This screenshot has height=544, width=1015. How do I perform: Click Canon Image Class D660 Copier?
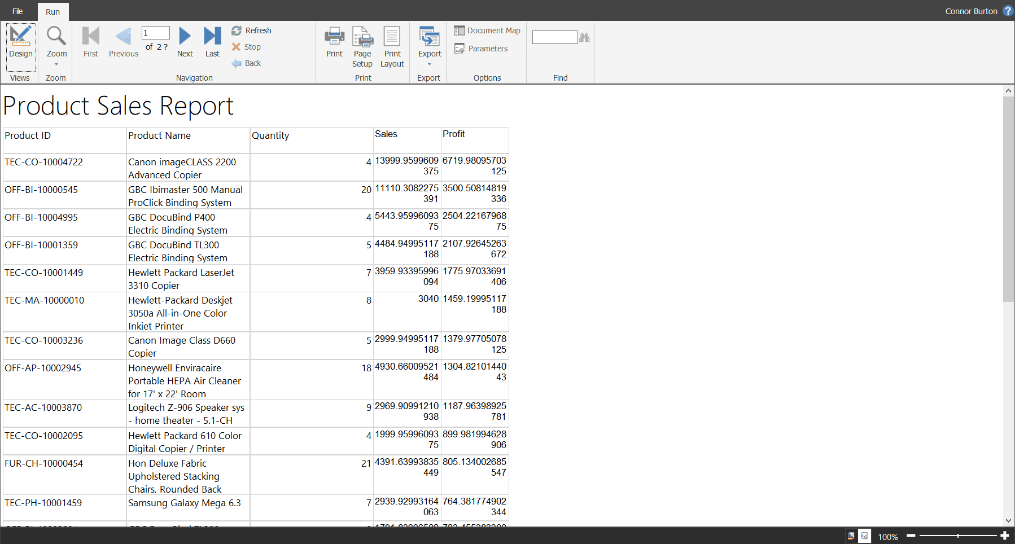pos(188,346)
